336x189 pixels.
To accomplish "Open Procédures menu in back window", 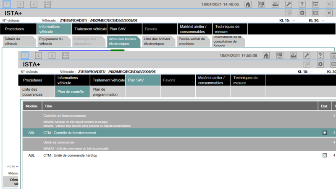I will pos(18,29).
